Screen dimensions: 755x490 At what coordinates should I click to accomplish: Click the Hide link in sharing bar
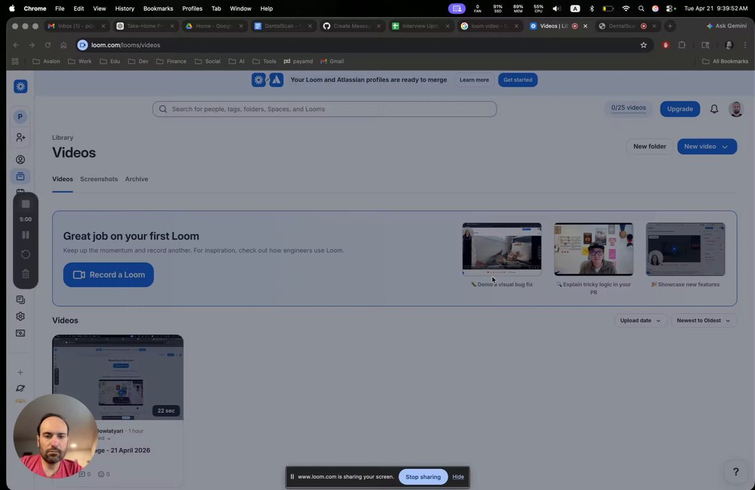click(x=458, y=477)
